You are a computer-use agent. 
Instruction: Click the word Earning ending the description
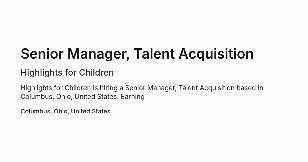133,97
